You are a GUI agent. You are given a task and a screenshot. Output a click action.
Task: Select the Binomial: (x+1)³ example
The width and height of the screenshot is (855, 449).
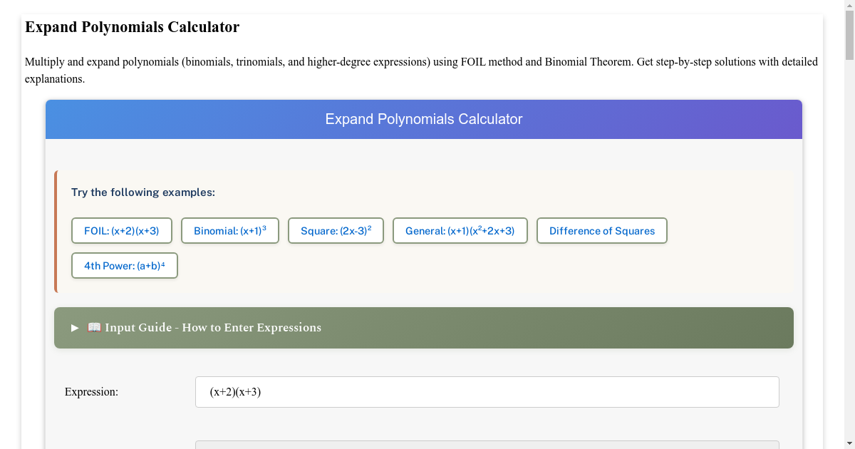229,230
